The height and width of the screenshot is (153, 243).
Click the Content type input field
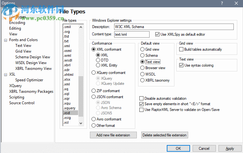pos(131,34)
